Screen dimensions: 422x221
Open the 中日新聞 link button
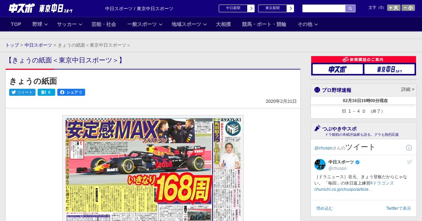pos(233,8)
